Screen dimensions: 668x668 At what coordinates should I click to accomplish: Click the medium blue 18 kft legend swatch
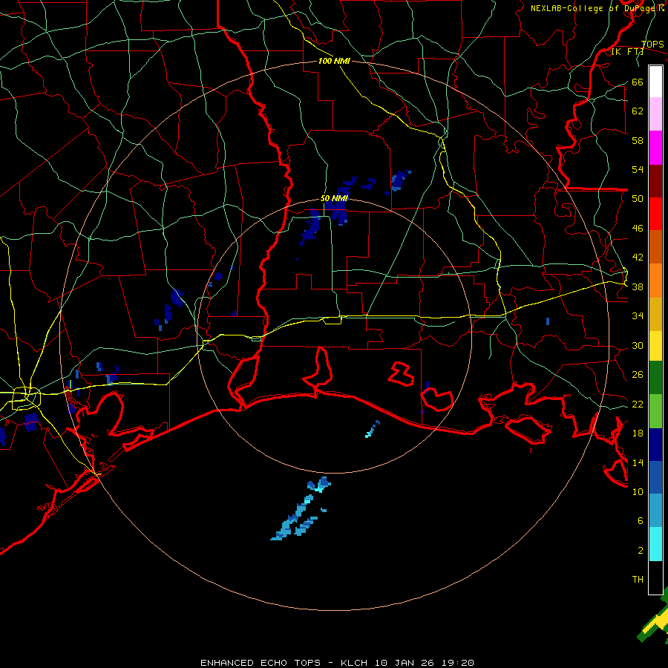coord(655,477)
